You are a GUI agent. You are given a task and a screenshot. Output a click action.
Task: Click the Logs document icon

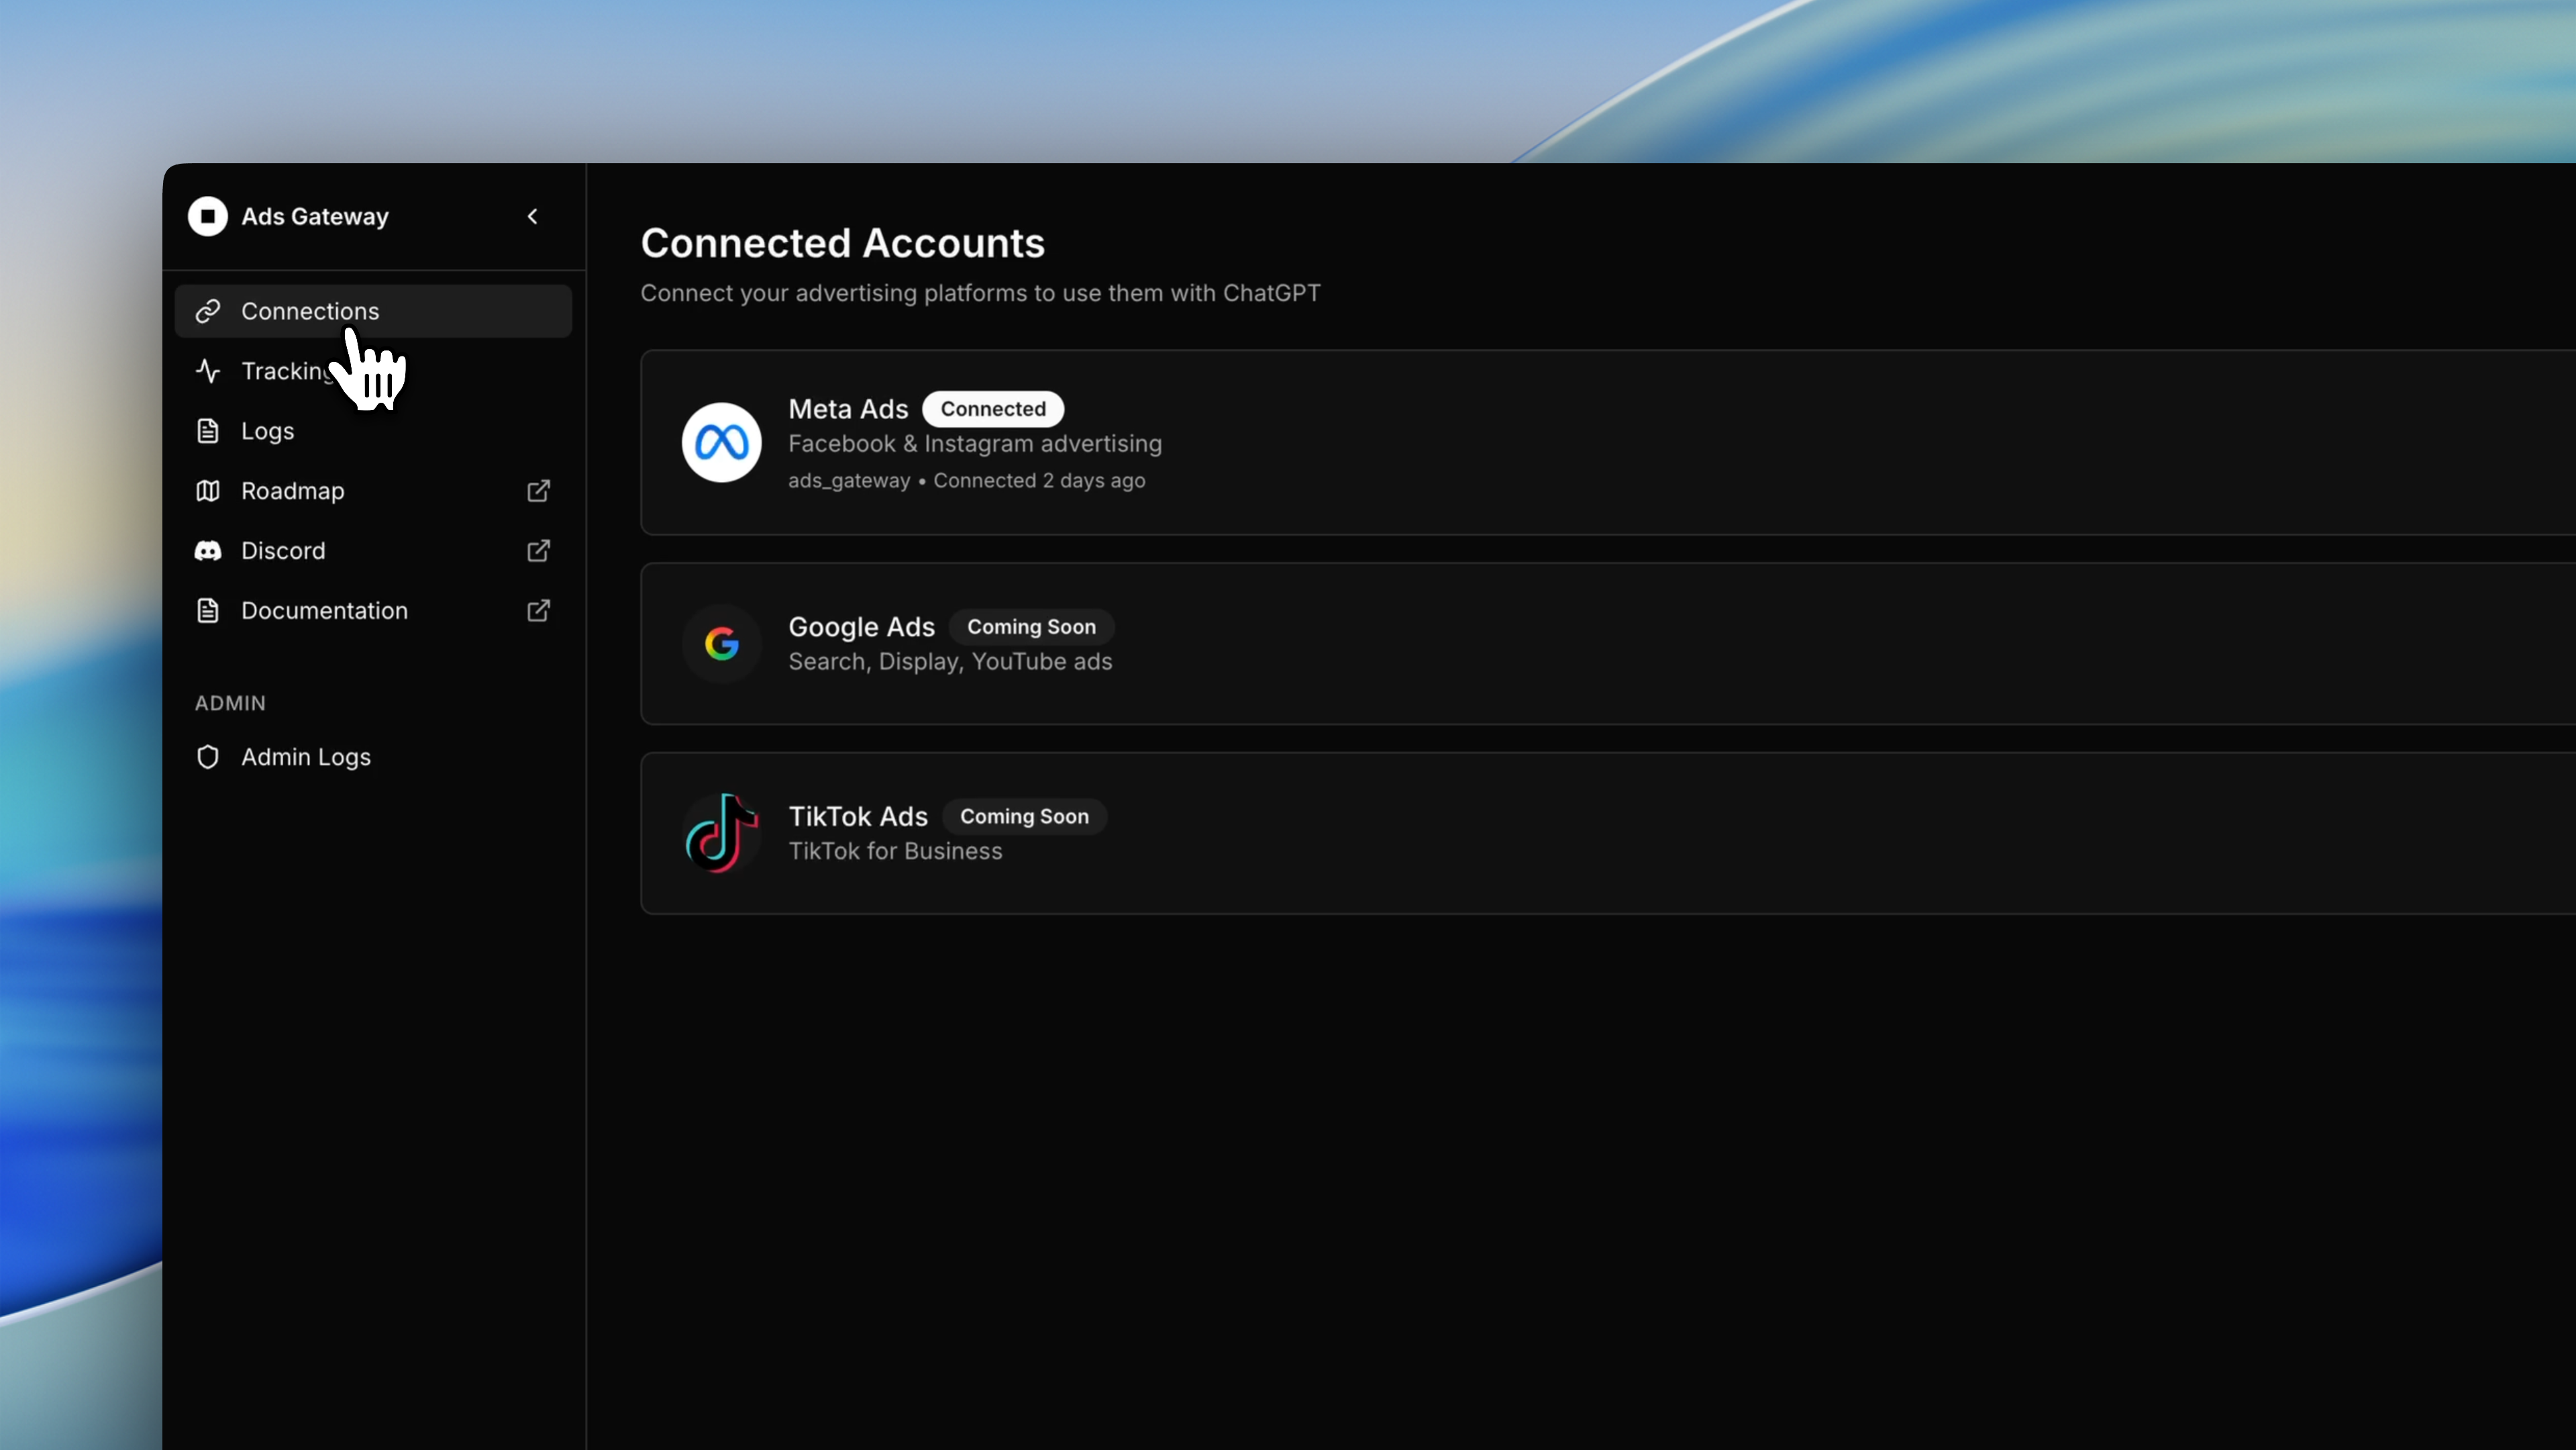(x=207, y=430)
